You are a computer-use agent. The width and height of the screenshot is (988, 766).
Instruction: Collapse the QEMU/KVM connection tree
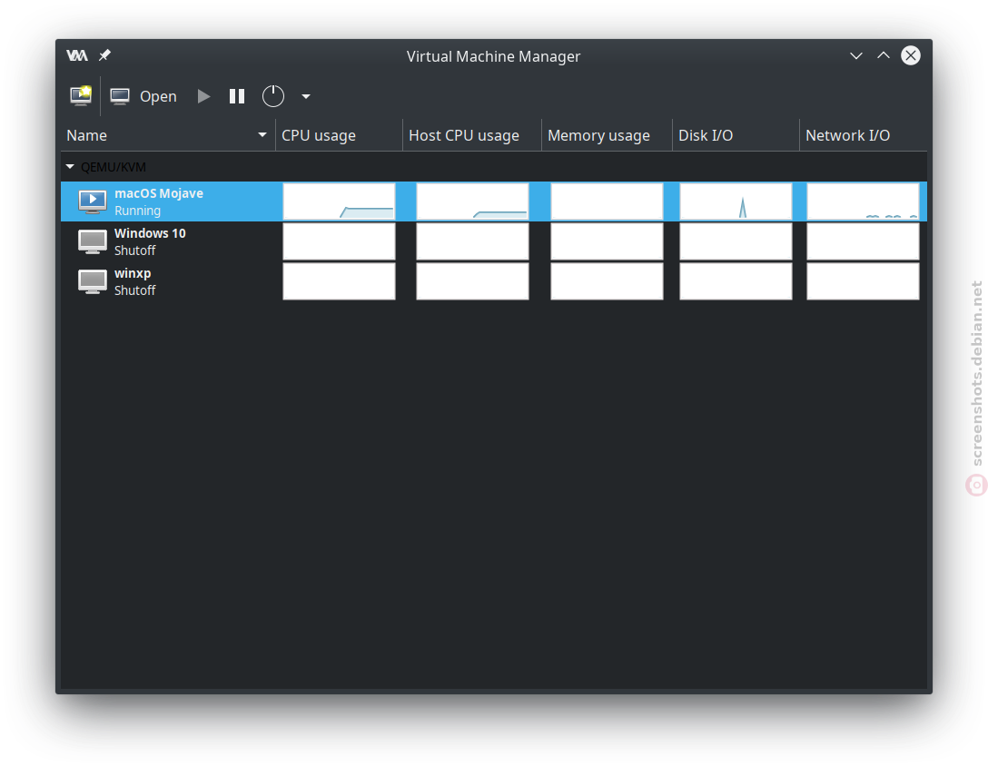coord(70,167)
